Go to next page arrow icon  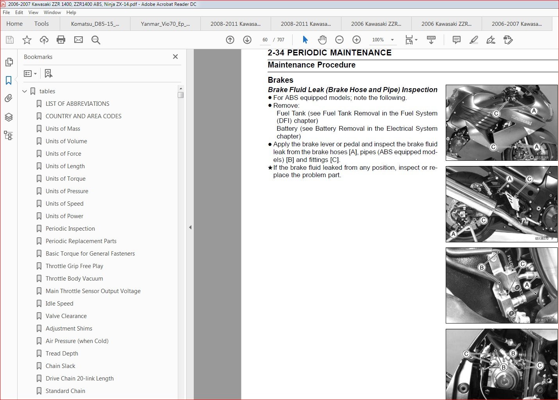point(247,40)
